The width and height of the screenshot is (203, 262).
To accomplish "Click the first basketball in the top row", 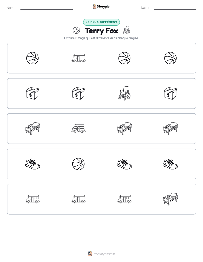I will (32, 58).
